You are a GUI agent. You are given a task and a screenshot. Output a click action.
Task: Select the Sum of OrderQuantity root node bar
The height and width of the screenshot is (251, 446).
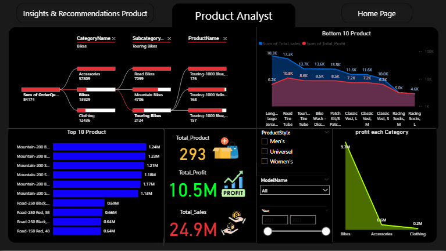[41, 89]
